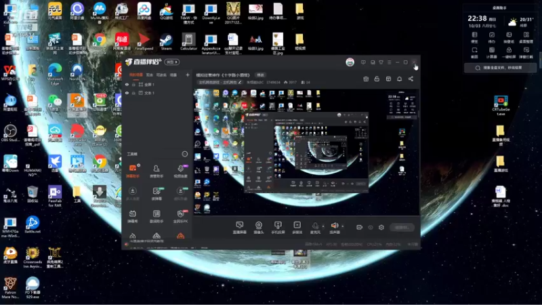Open the greyed download tool with the green badge
Viewport: 542px width, 305px height.
(x=180, y=194)
